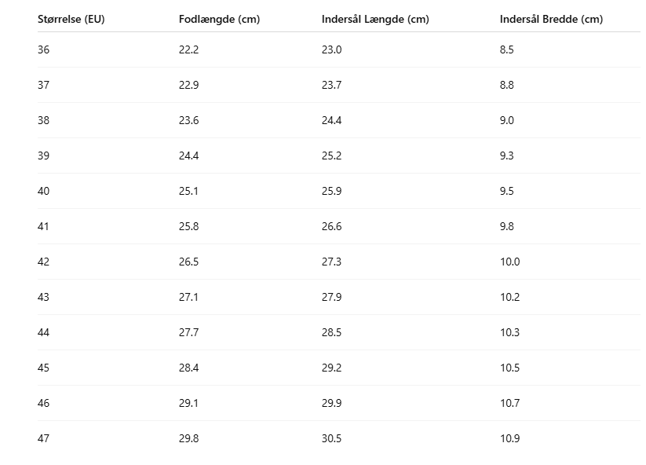Viewport: 646px width, 465px height.
Task: Click insole width 10.3 for size 44
Action: pyautogui.click(x=509, y=332)
